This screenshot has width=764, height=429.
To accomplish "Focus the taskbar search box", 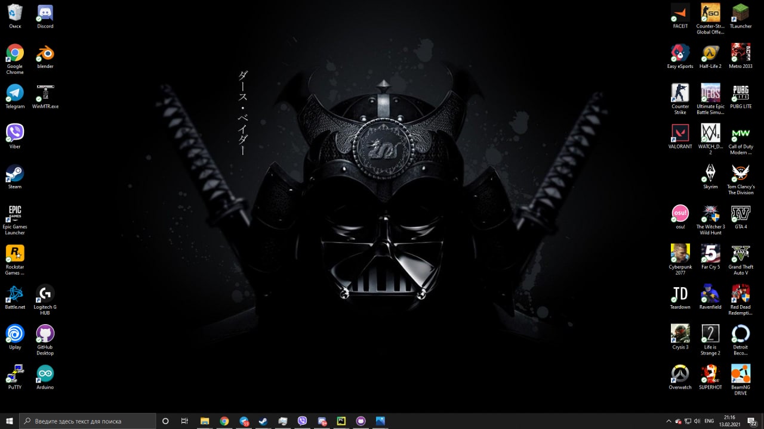I will (88, 421).
